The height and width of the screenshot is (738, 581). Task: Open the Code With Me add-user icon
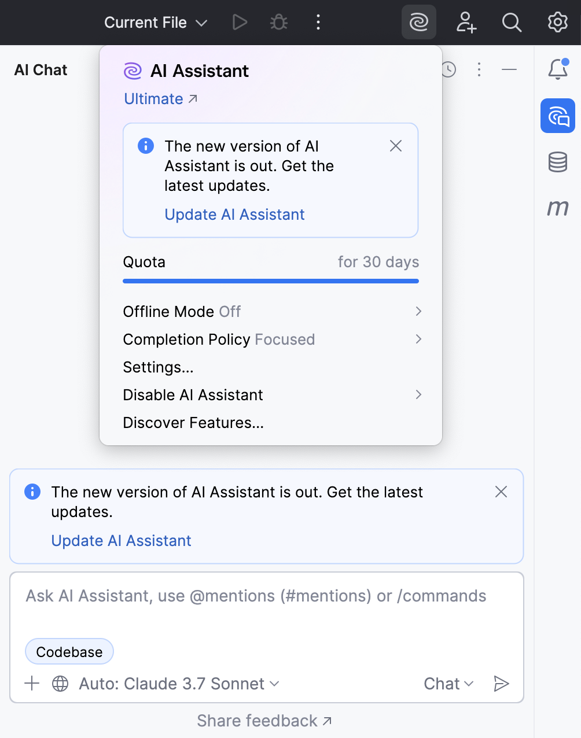[x=466, y=23]
